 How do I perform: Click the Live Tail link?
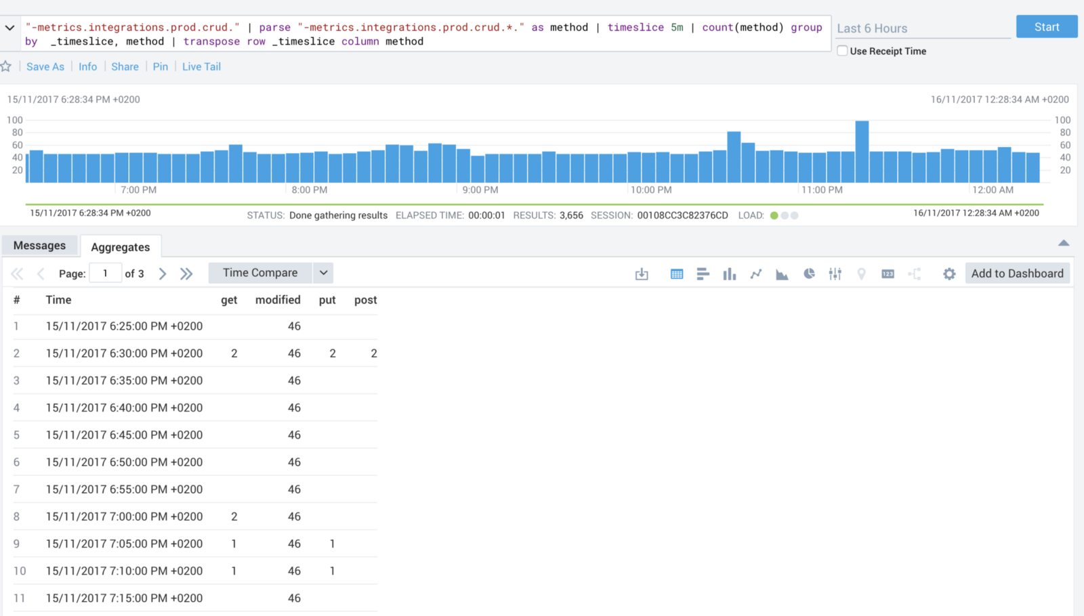201,66
